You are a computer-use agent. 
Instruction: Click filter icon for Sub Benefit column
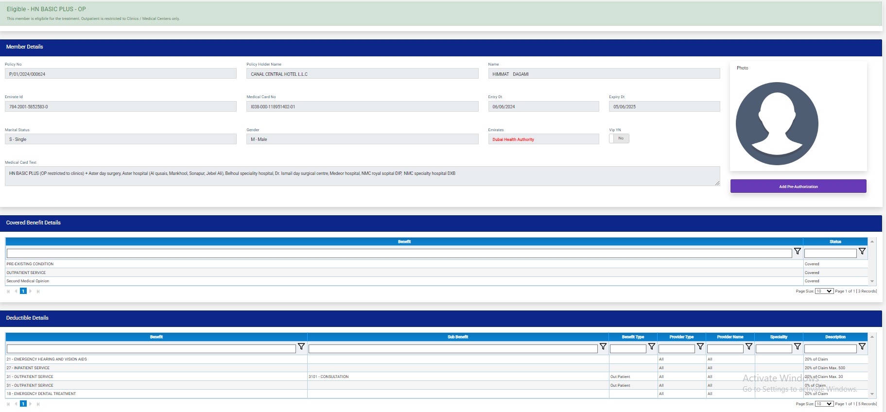(603, 347)
